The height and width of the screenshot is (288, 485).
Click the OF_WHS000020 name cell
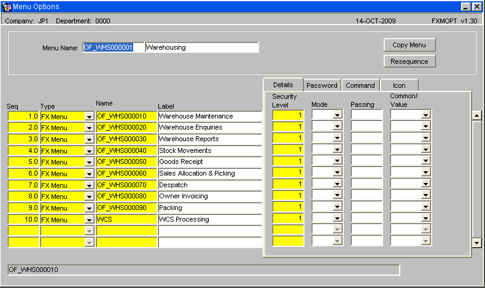126,128
